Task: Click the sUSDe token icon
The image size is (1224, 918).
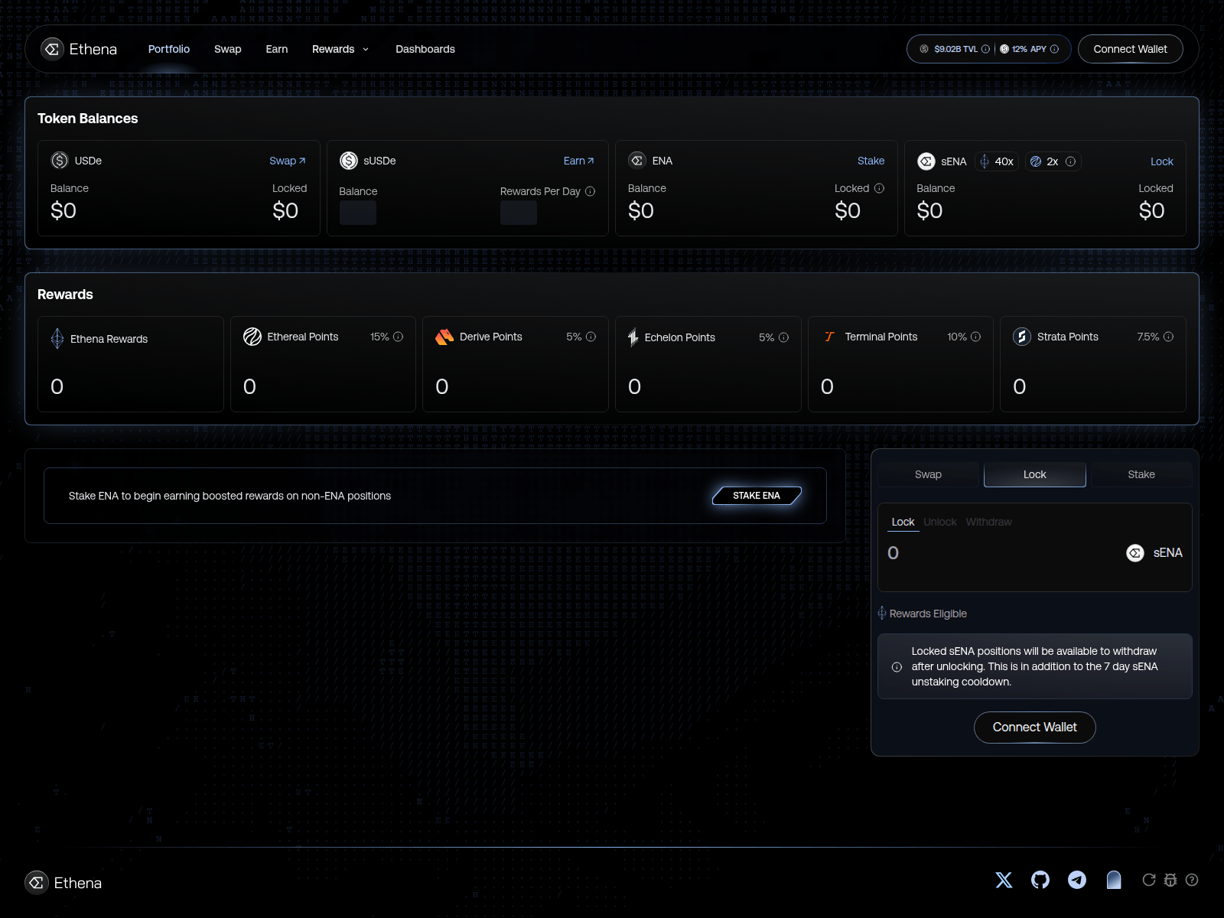Action: (349, 161)
